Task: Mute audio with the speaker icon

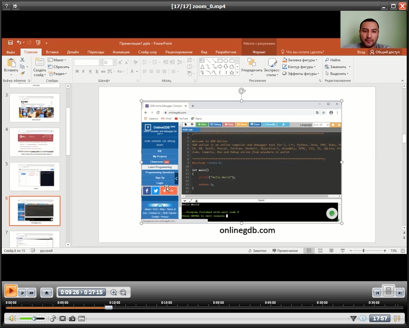Action: 12,319
